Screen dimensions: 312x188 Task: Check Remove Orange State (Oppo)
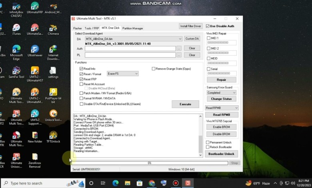154,69
